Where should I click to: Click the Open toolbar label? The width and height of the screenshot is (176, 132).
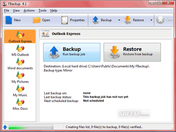pyautogui.click(x=46, y=20)
